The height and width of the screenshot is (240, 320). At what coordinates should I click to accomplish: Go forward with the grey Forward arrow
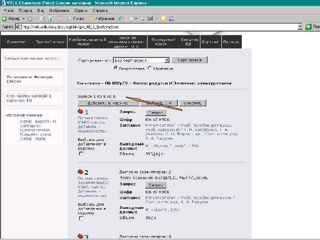[30, 19]
